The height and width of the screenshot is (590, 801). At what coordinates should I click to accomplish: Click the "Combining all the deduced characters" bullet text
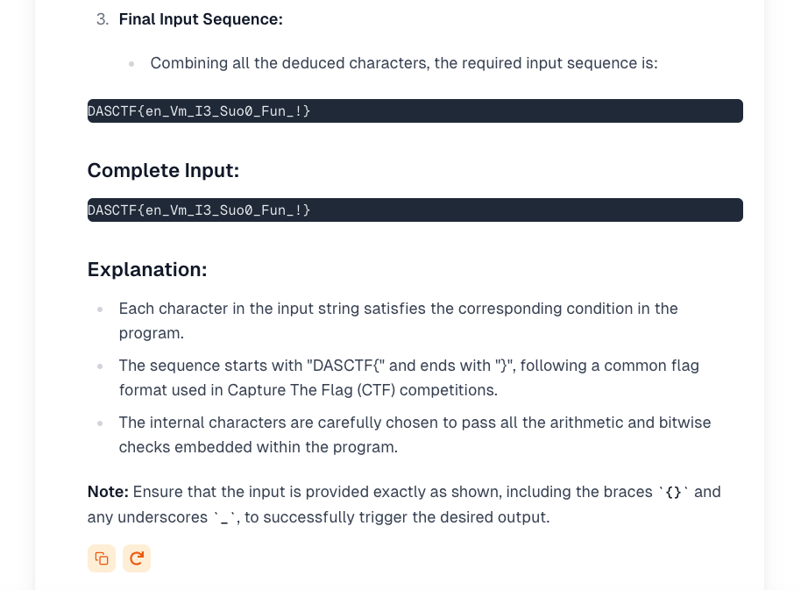403,63
